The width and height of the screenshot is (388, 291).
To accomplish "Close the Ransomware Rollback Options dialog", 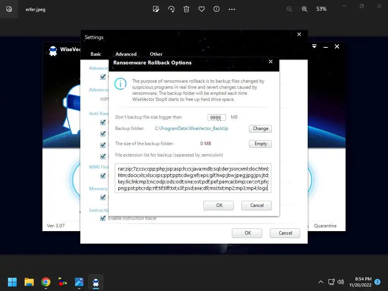I will tap(271, 62).
